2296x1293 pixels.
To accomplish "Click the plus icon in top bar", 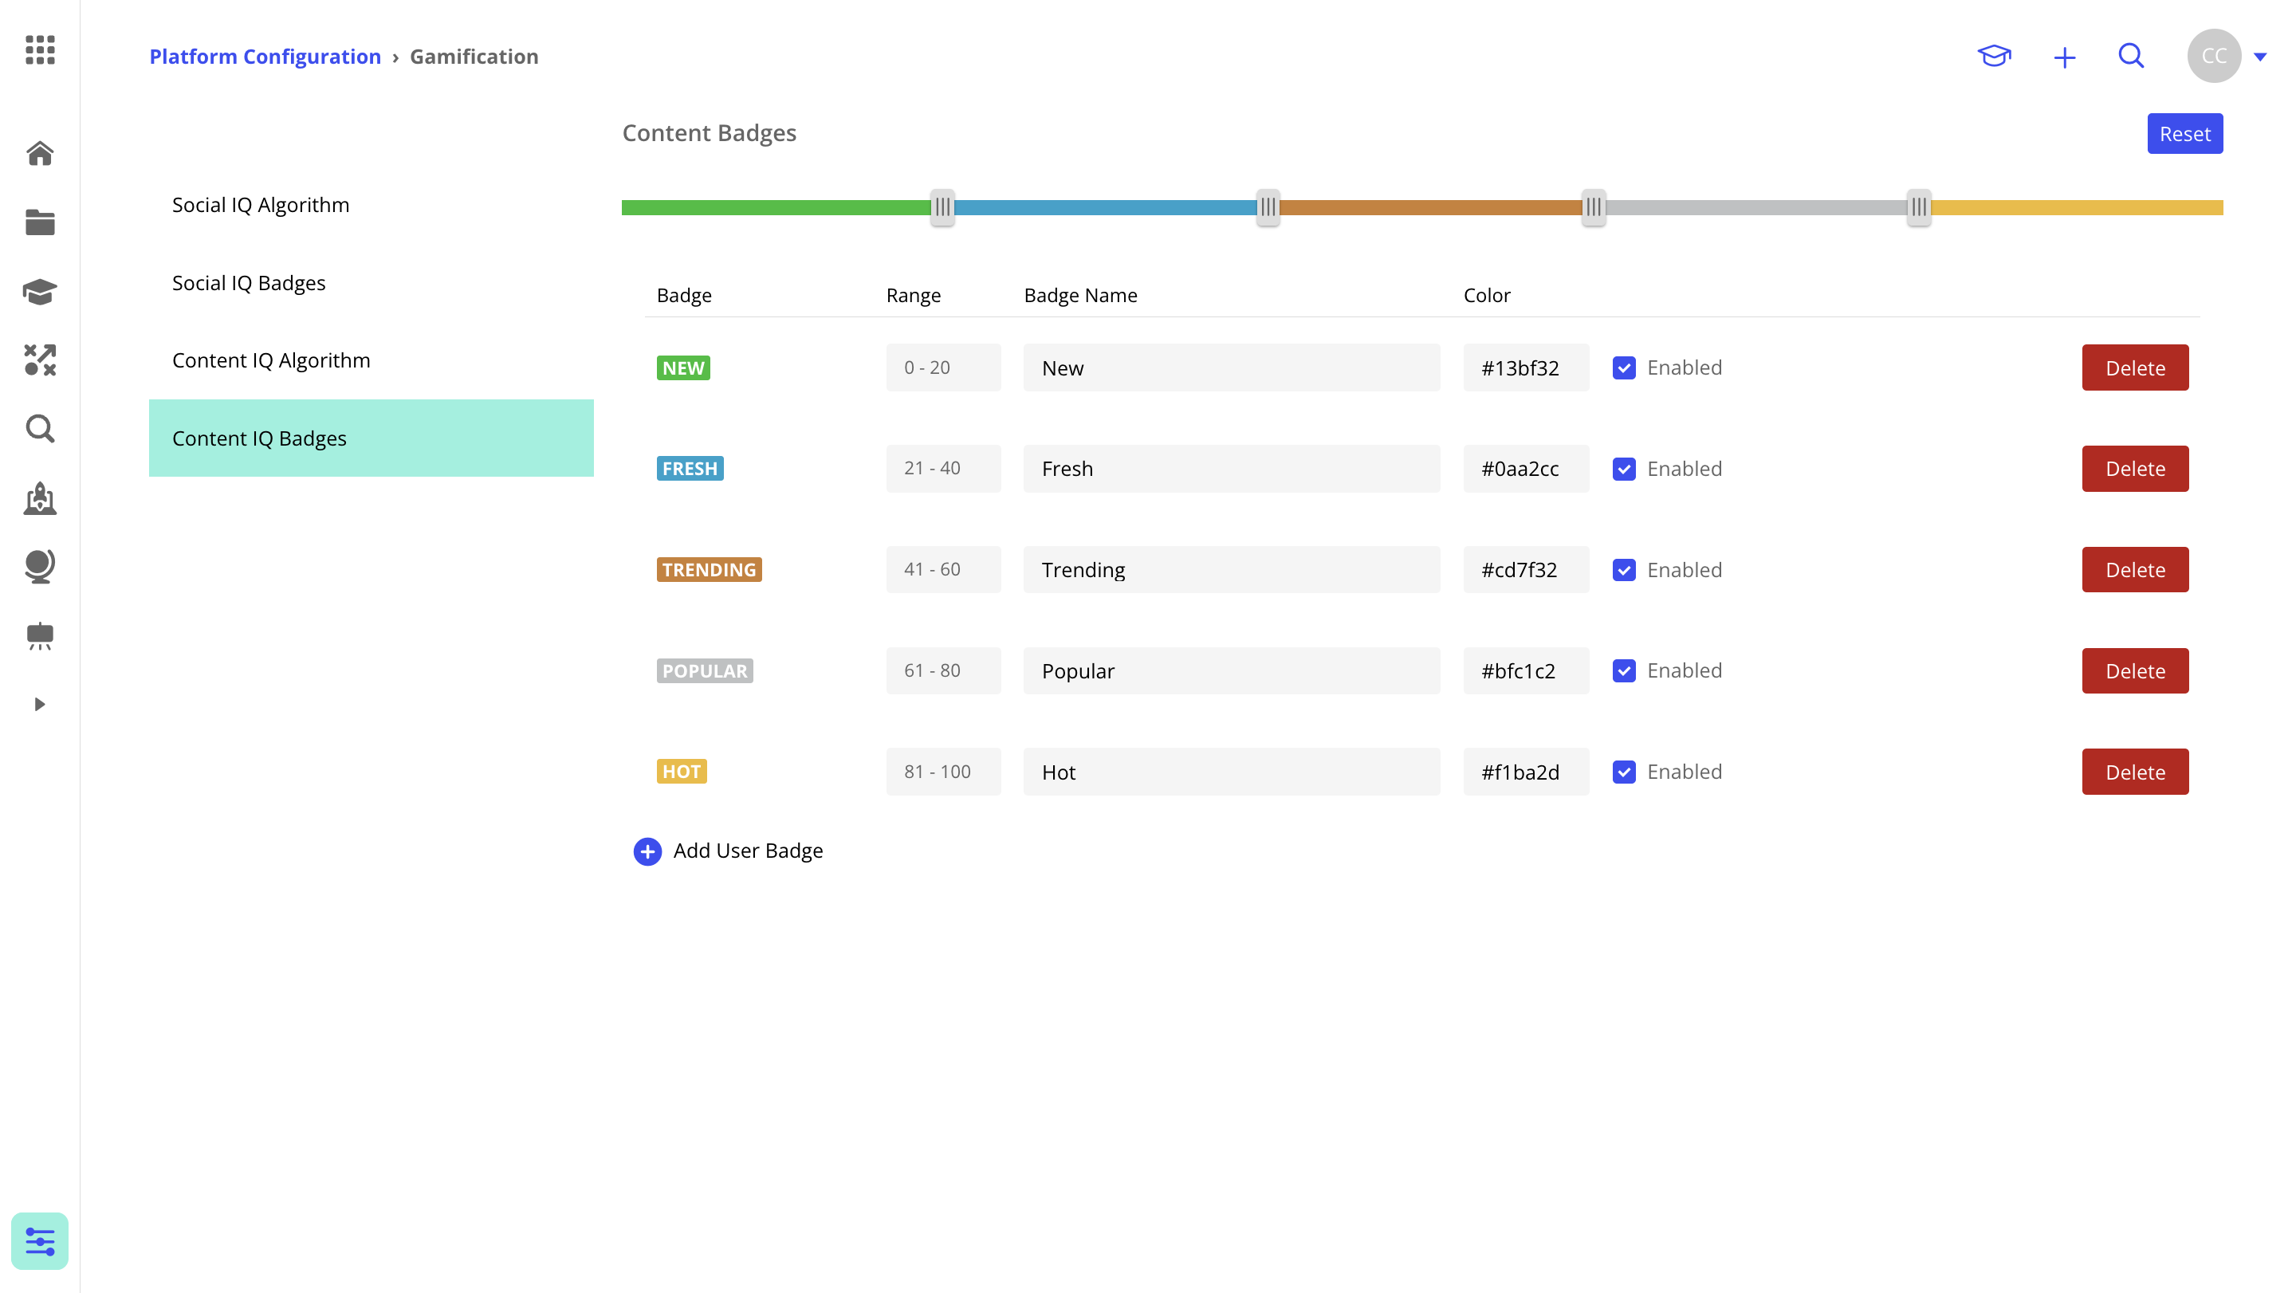I will point(2064,58).
